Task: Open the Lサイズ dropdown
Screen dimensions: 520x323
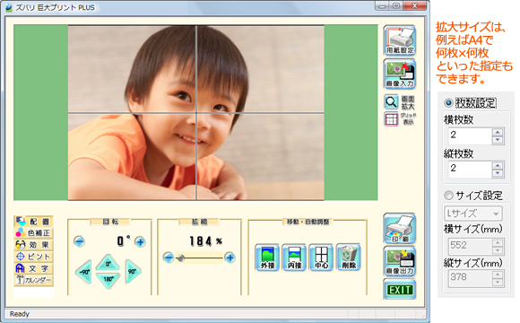Action: (472, 214)
